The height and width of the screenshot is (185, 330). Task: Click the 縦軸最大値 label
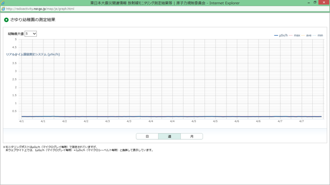click(x=16, y=34)
